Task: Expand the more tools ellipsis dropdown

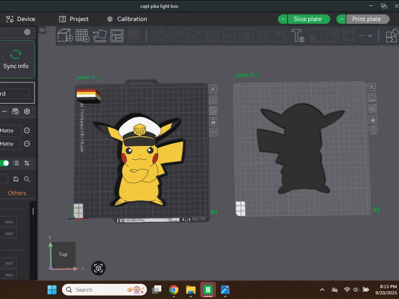Action: coord(366,36)
